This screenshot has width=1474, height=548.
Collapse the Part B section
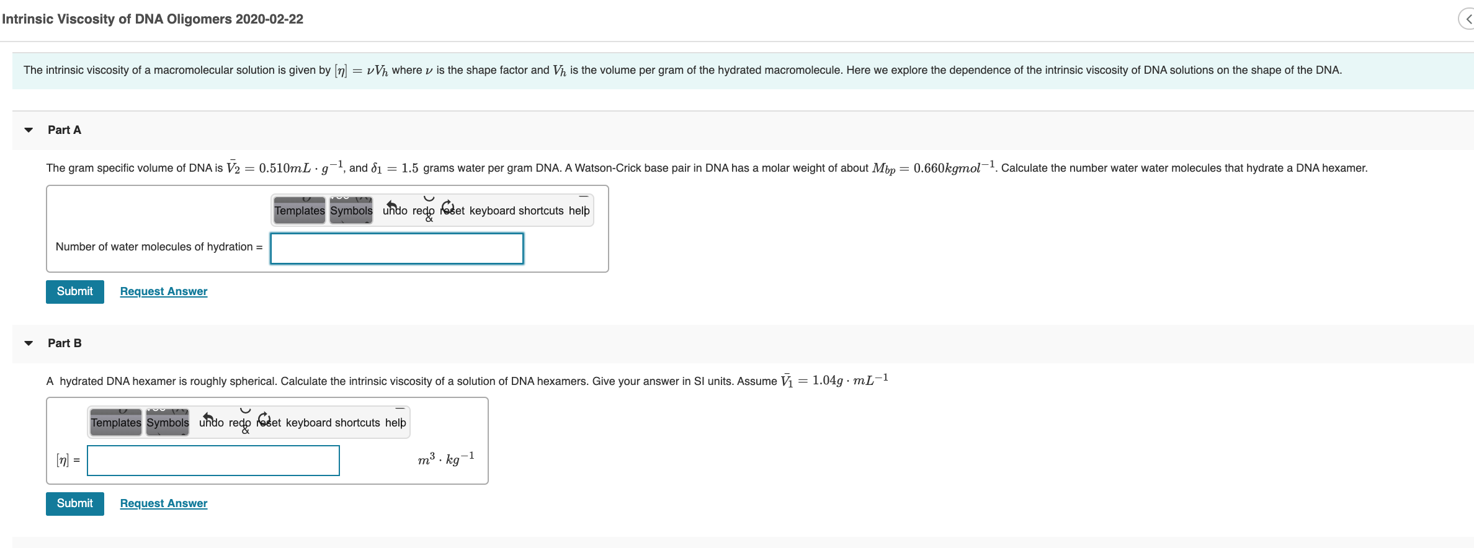[29, 343]
